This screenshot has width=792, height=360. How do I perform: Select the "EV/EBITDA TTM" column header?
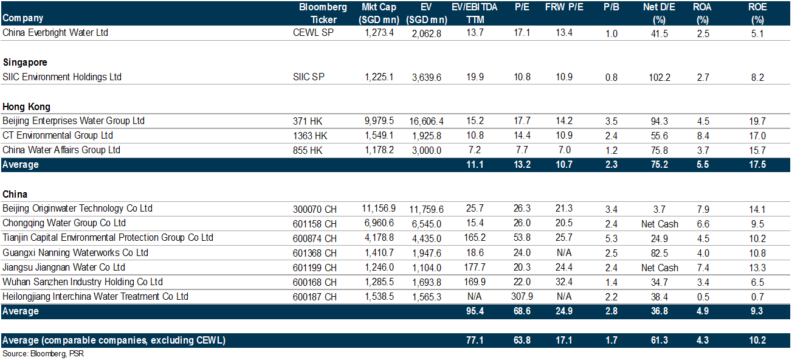point(474,13)
